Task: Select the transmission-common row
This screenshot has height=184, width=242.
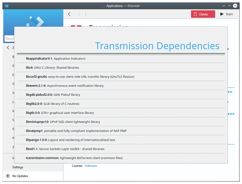Action: click(121, 158)
